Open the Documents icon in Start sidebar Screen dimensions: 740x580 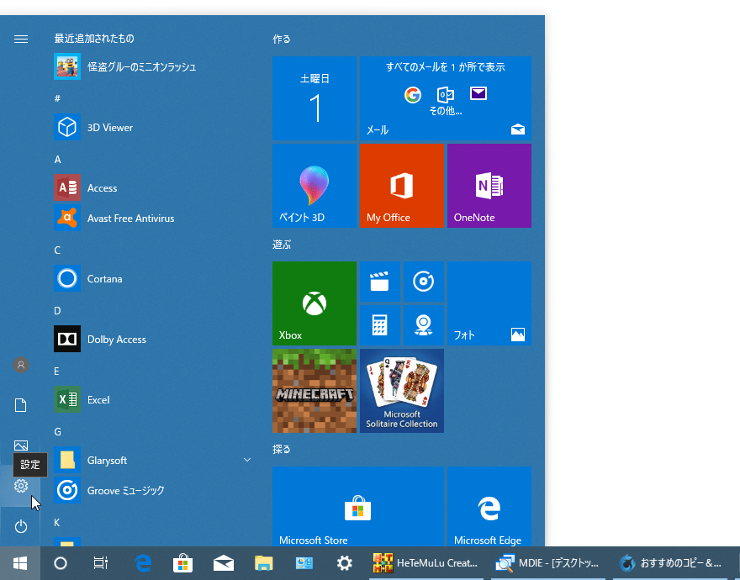[21, 405]
